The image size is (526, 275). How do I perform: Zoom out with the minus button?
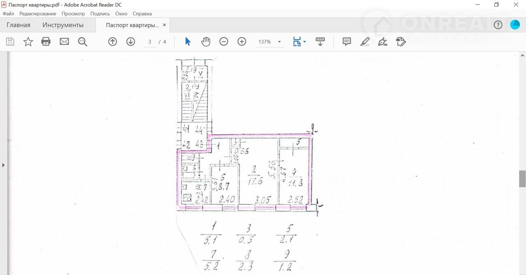click(x=224, y=41)
